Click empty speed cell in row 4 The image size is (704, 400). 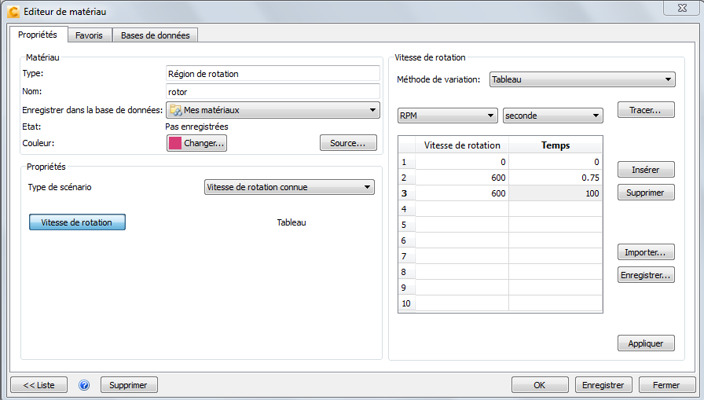click(462, 209)
